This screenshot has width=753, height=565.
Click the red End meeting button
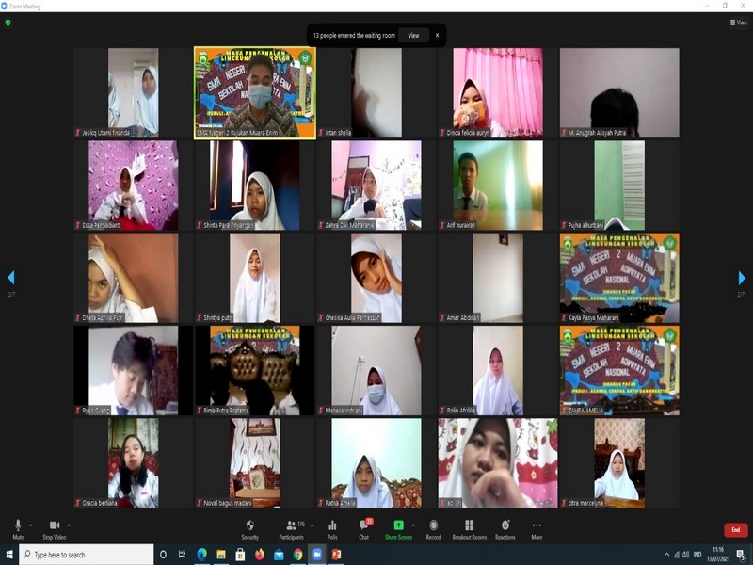click(735, 530)
